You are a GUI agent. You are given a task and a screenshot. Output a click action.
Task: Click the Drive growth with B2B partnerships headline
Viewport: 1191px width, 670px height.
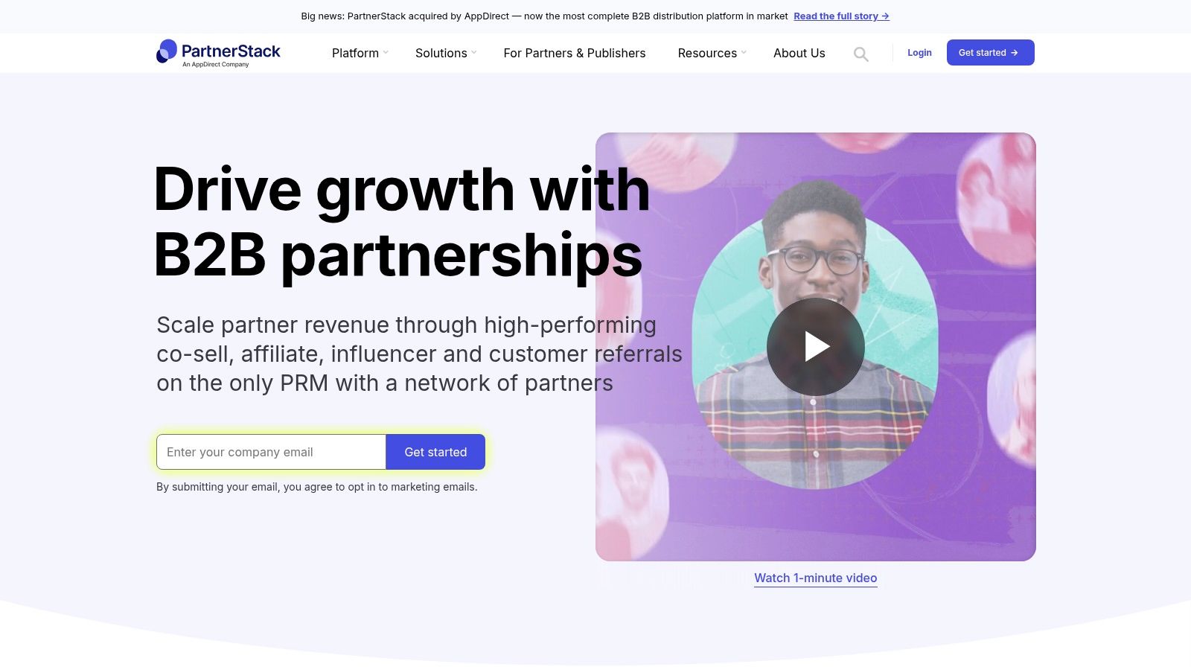[x=402, y=222]
